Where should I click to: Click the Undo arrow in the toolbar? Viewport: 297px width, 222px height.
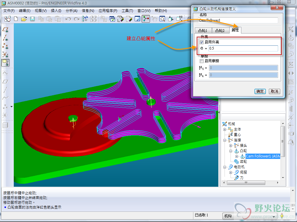point(68,19)
